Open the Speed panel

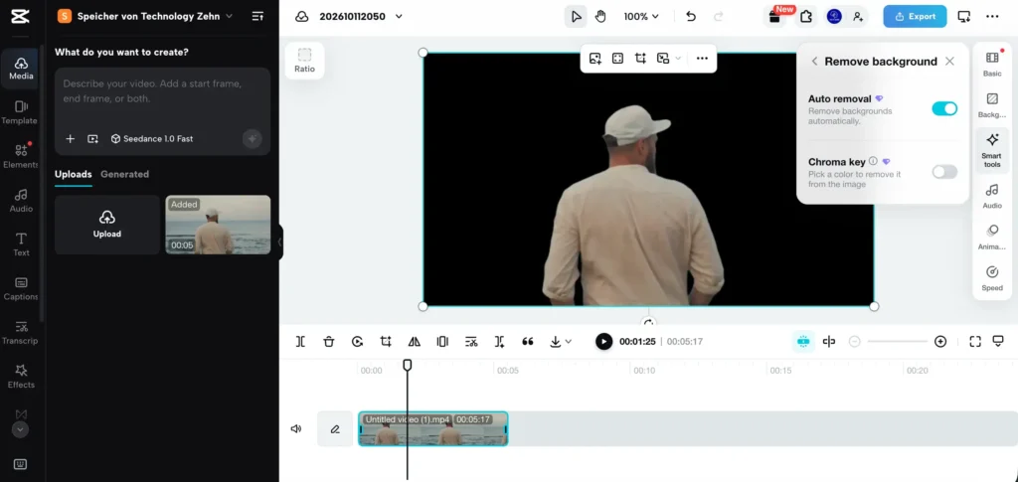click(x=992, y=278)
